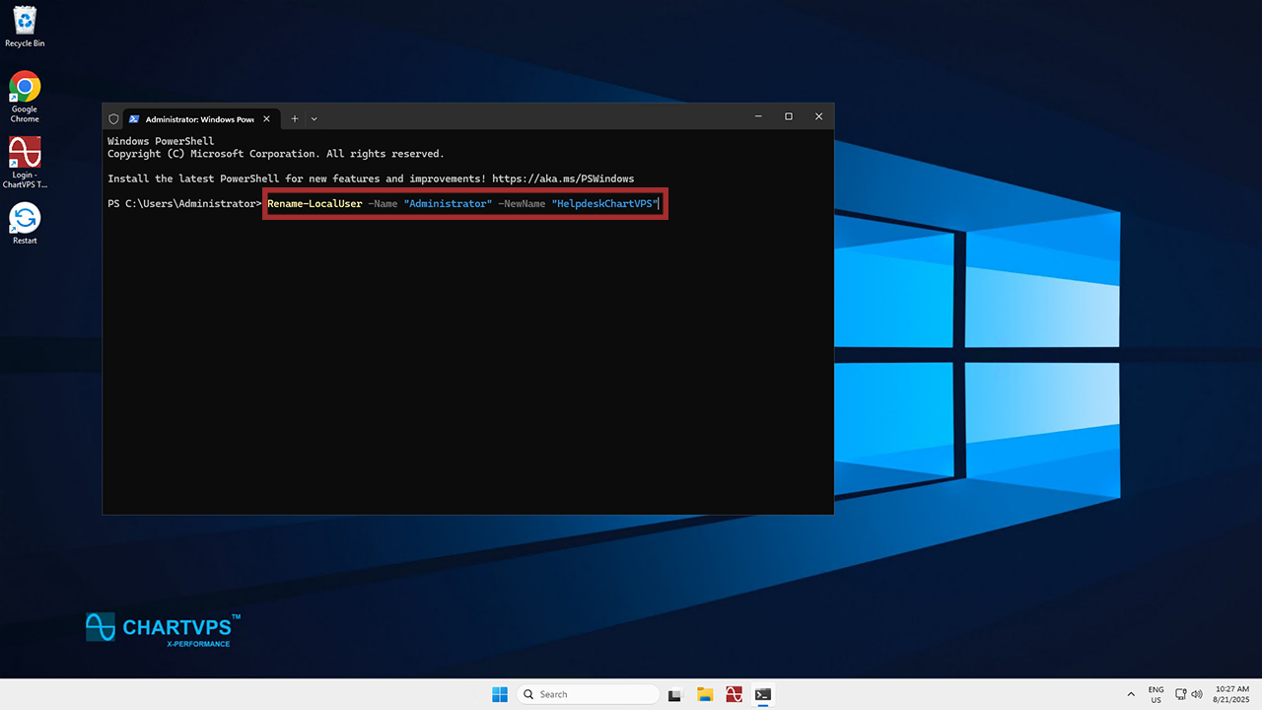
Task: Close the Windows PowerShell tab
Action: [268, 118]
